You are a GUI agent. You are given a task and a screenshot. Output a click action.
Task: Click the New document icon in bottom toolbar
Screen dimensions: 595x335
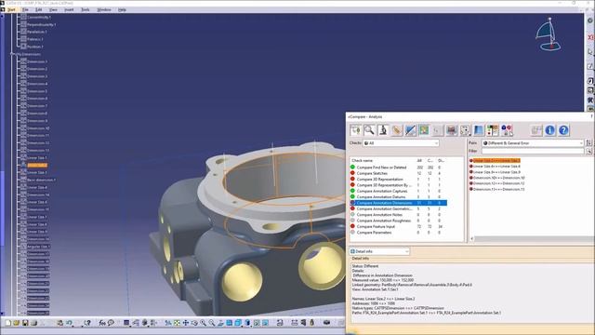tap(7, 323)
